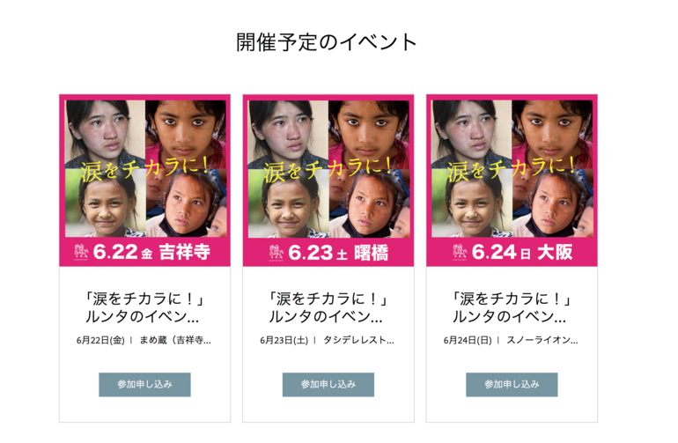Image resolution: width=678 pixels, height=443 pixels.
Task: Click the 6月22日(金) date text
Action: pos(100,341)
